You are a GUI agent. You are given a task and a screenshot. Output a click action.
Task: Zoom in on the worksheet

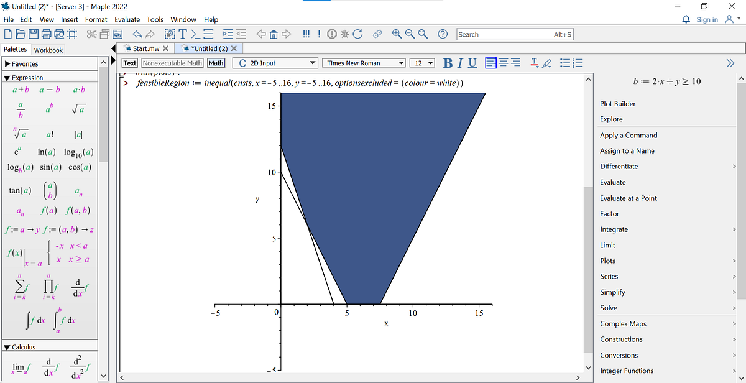397,34
